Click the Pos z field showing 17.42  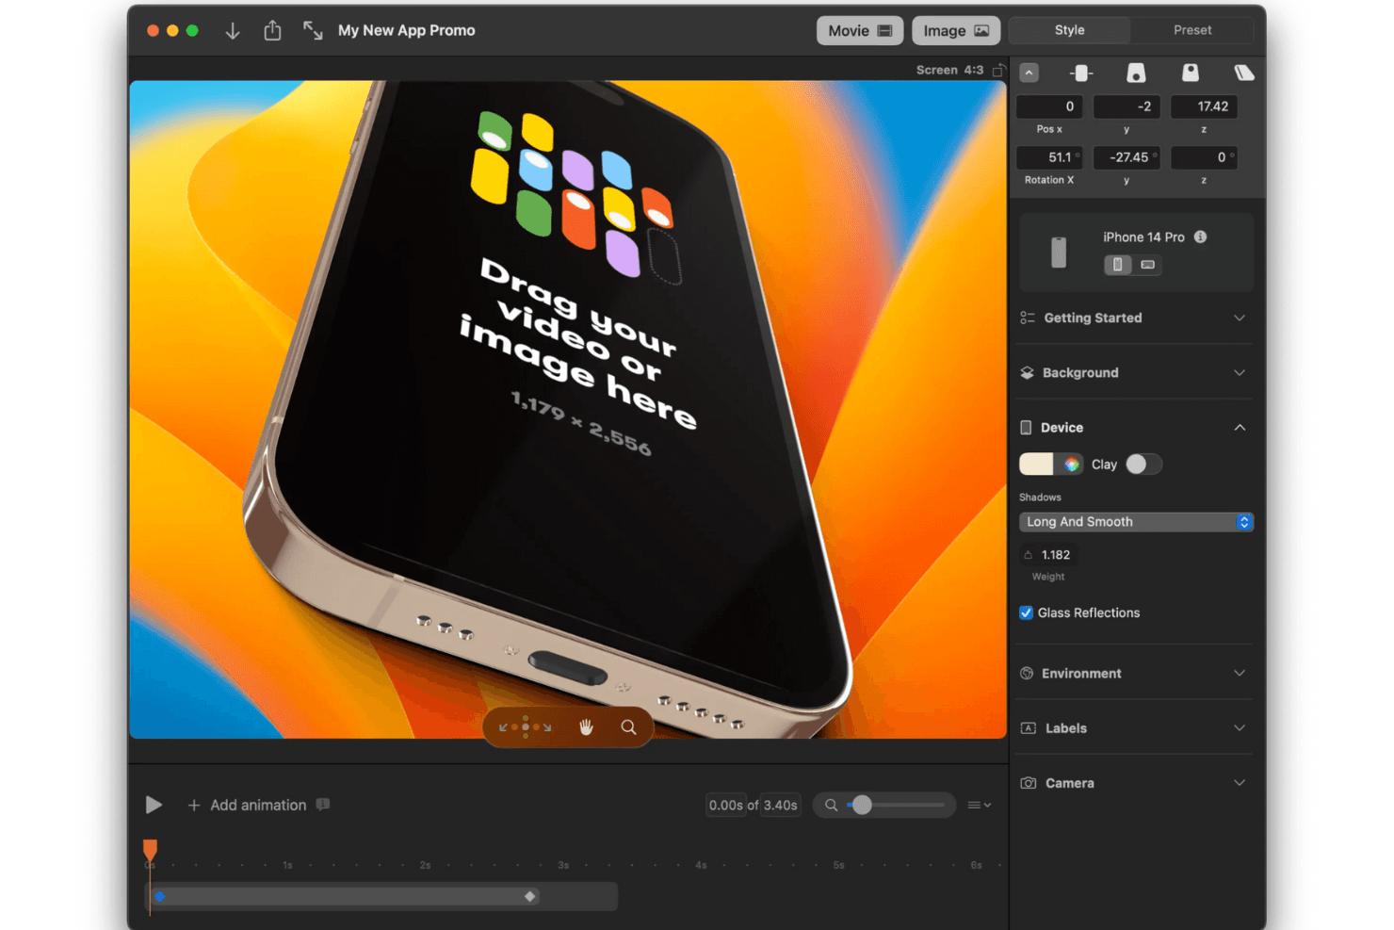coord(1204,106)
